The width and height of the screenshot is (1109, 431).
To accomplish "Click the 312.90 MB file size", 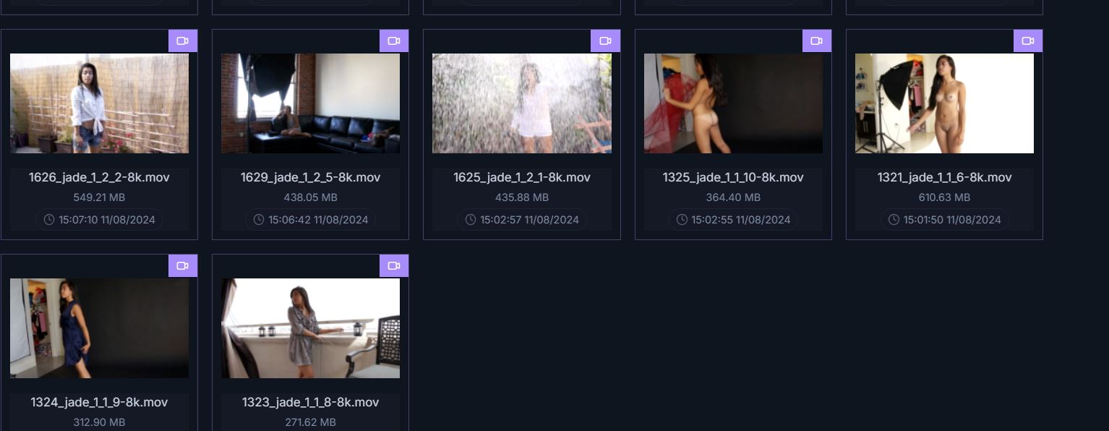I will tap(99, 422).
